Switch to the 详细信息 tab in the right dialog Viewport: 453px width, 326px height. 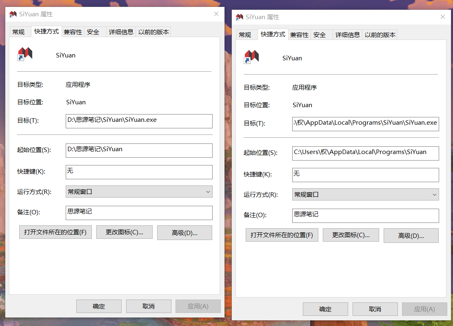tap(347, 34)
